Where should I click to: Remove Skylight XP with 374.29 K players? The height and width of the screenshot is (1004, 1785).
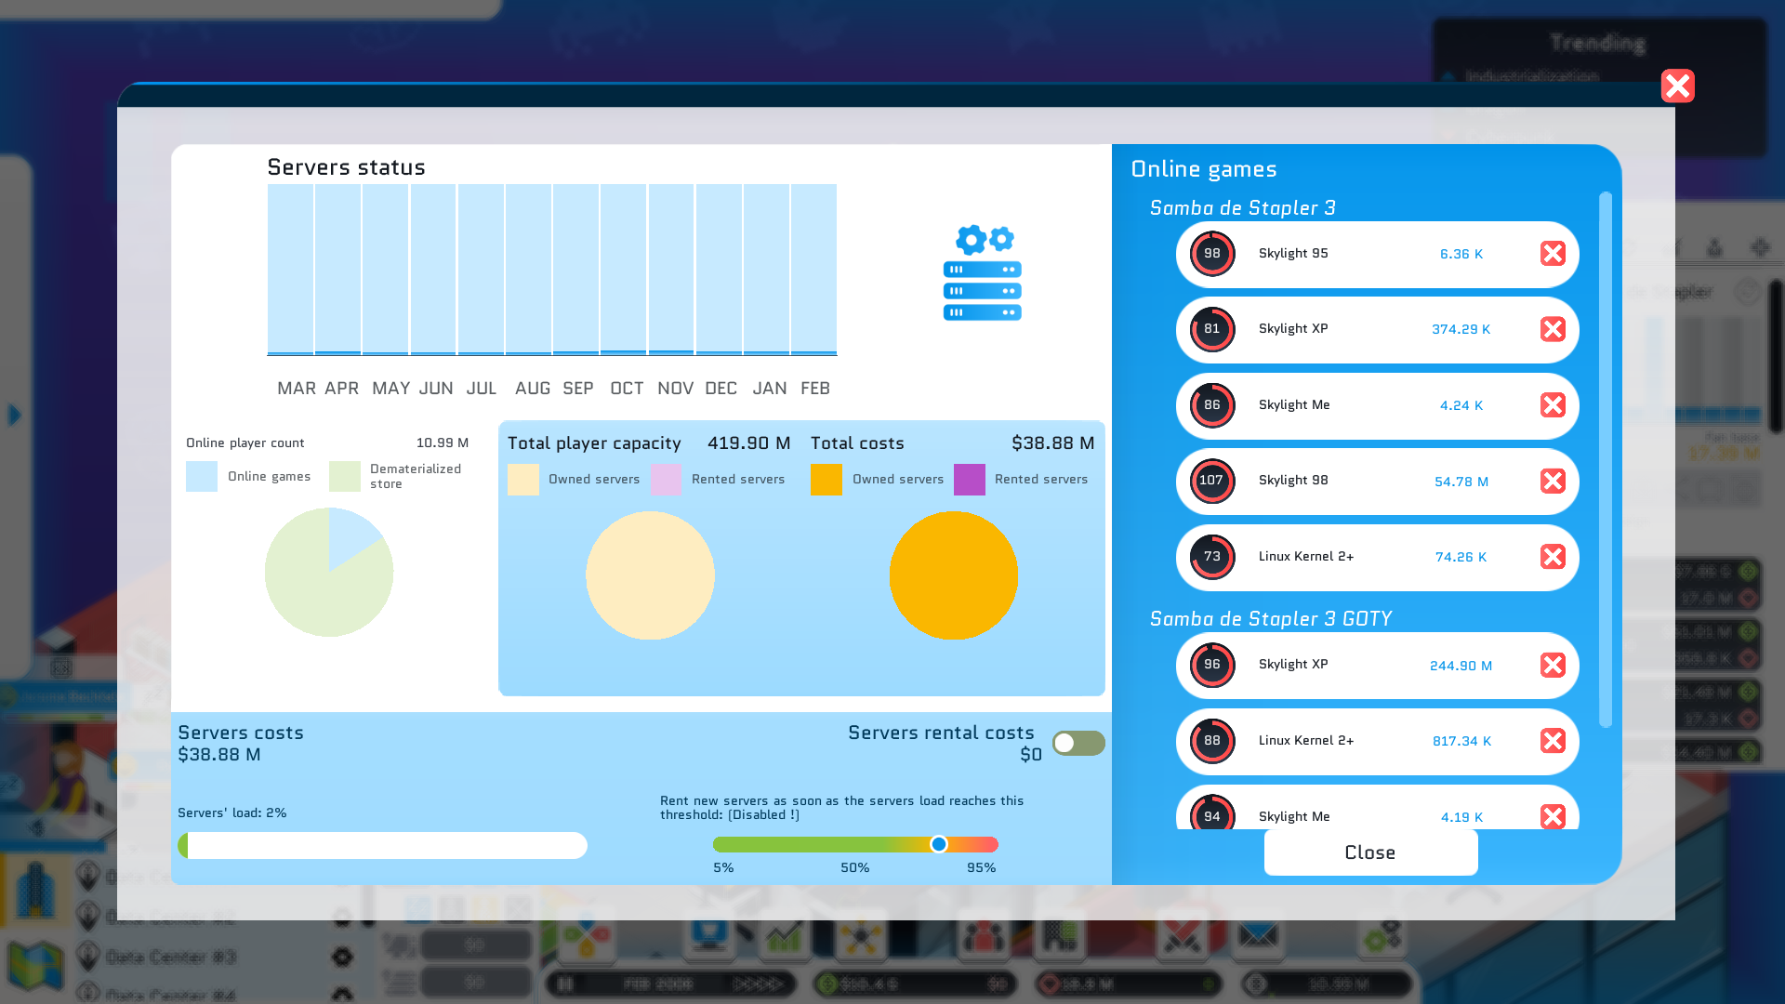(x=1553, y=329)
